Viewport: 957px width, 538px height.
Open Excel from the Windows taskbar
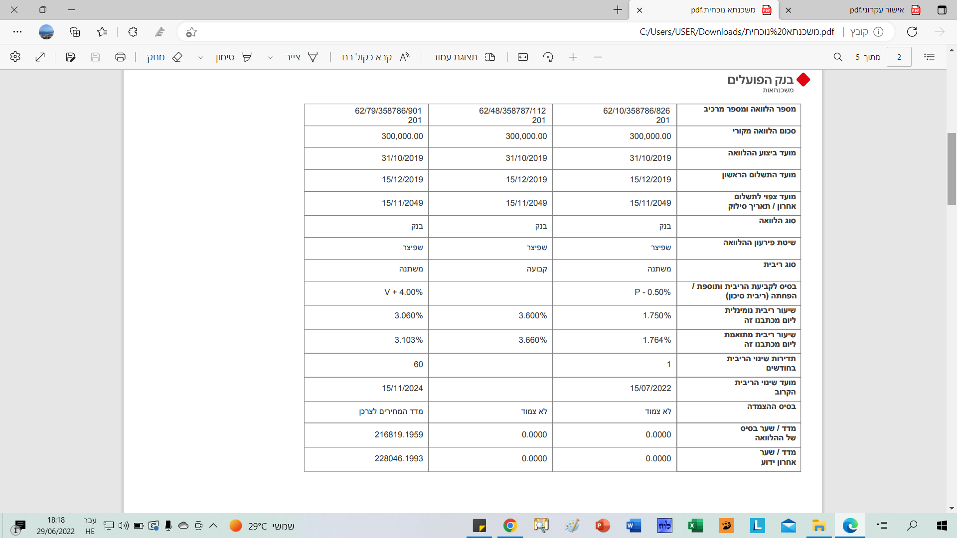695,526
